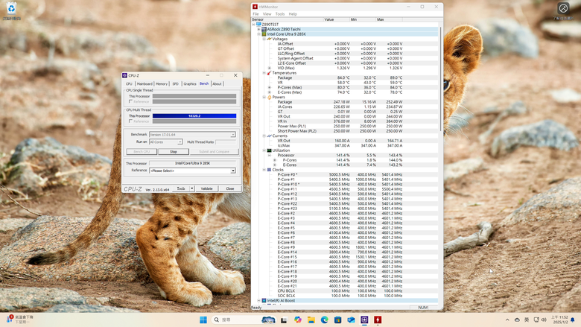Show hidden system tray icons chevron

pyautogui.click(x=507, y=320)
